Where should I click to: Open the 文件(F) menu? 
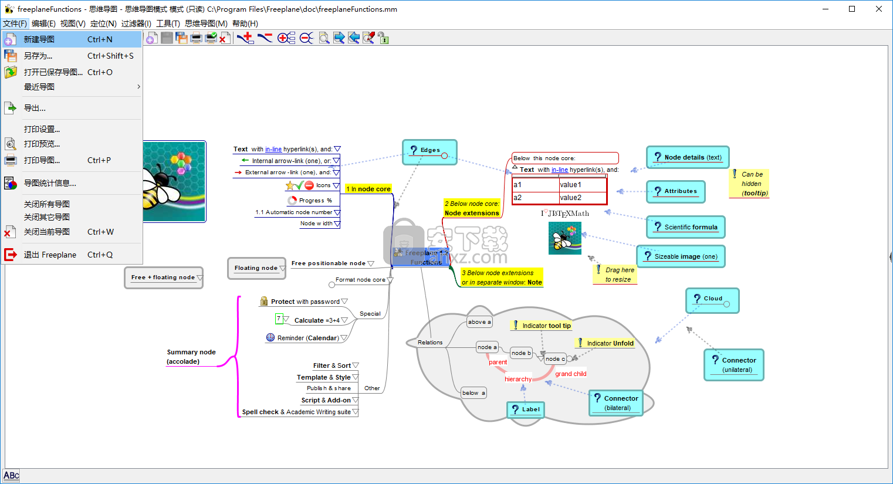[15, 23]
